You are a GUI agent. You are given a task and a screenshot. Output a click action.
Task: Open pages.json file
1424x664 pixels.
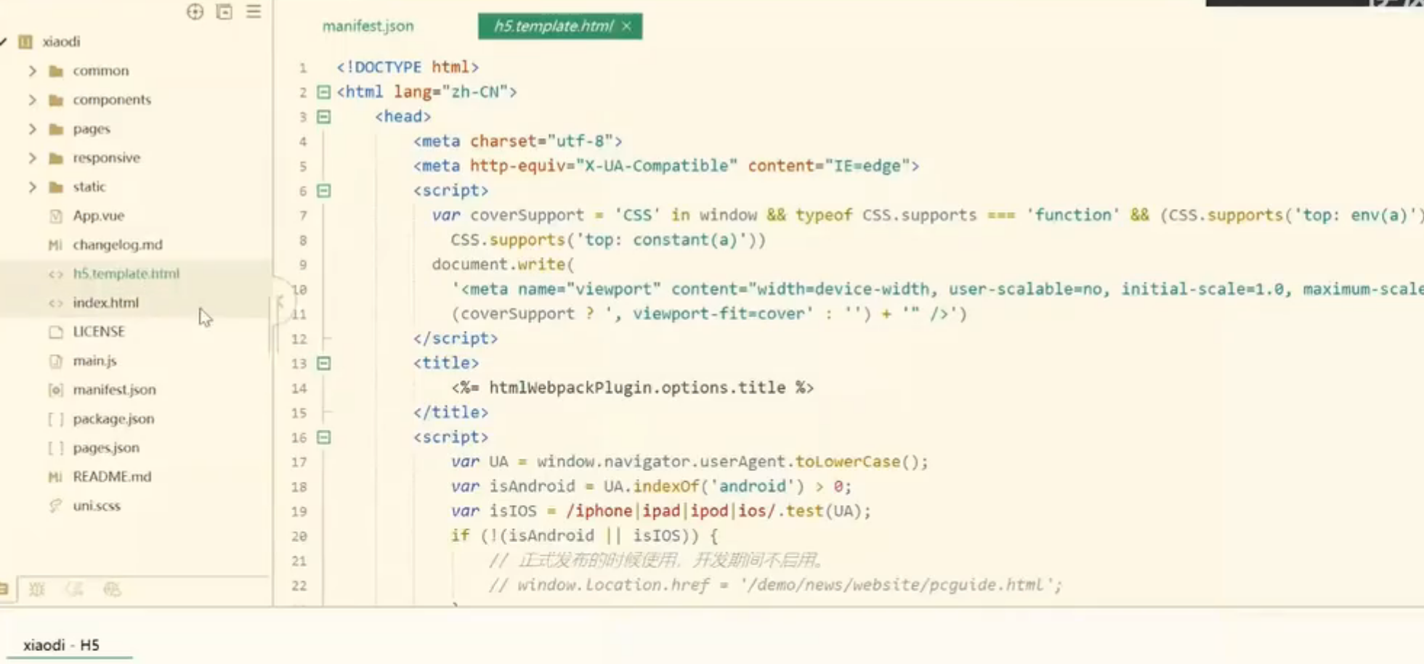pos(106,448)
